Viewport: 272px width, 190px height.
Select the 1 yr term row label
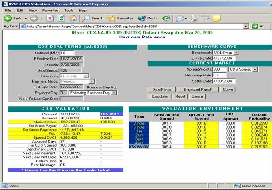[139, 131]
